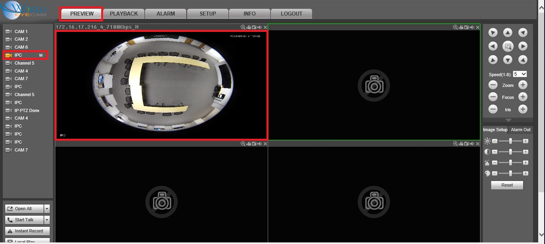Enable digital zoom on the 172.16.17.216 pane
This screenshot has width=545, height=244.
point(243,27)
